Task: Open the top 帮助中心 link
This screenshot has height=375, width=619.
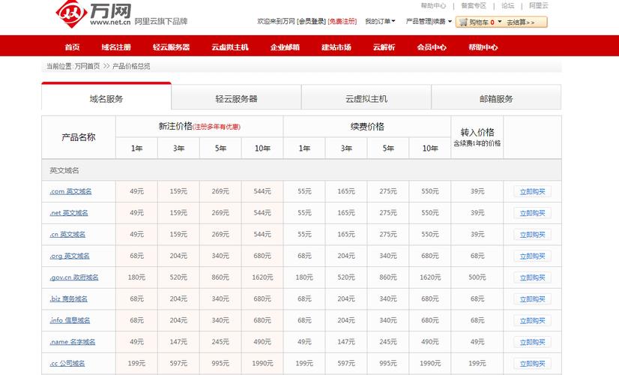Action: [433, 5]
